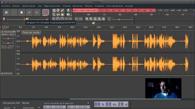Click the Redo arrow icon
Screen dimensions: 195x109
pyautogui.click(x=80, y=19)
